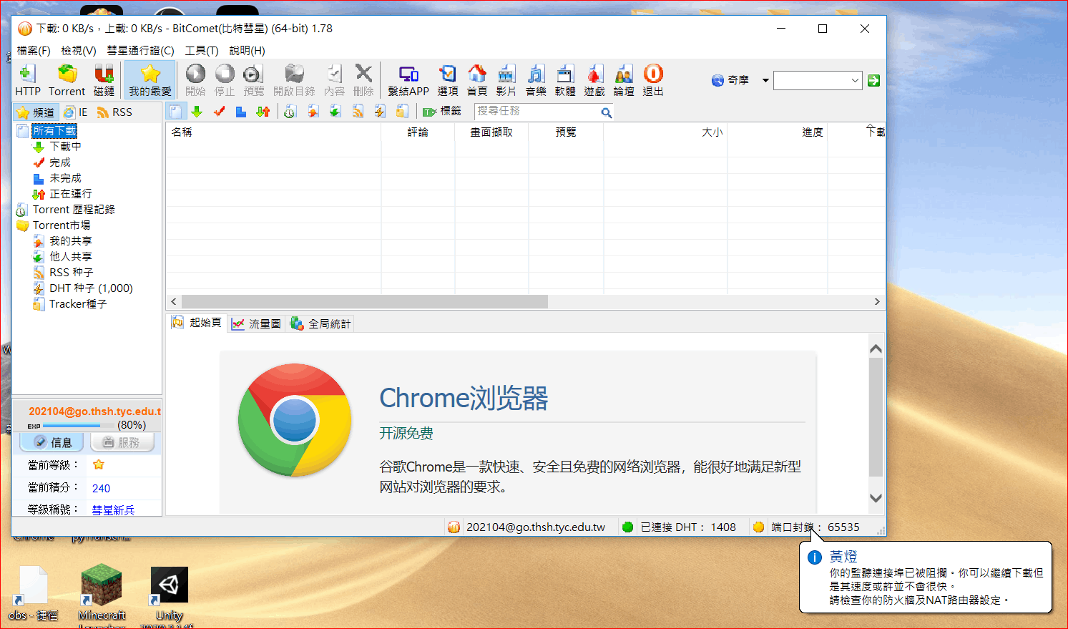
Task: Toggle 我的最愛 favorites star button
Action: pyautogui.click(x=150, y=80)
